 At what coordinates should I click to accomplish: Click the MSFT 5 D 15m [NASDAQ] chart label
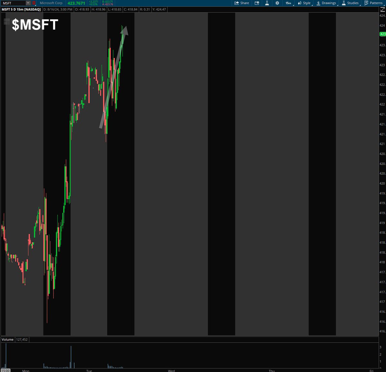coord(21,9)
